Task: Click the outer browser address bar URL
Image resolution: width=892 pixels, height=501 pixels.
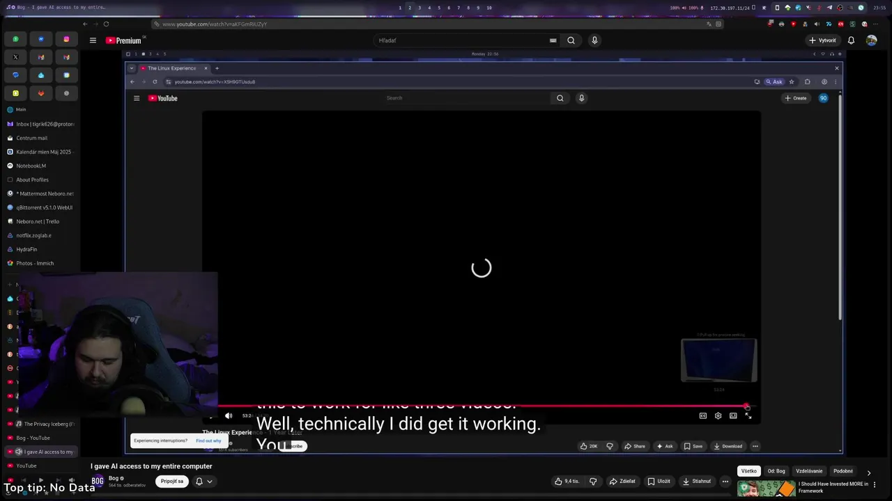Action: click(215, 24)
